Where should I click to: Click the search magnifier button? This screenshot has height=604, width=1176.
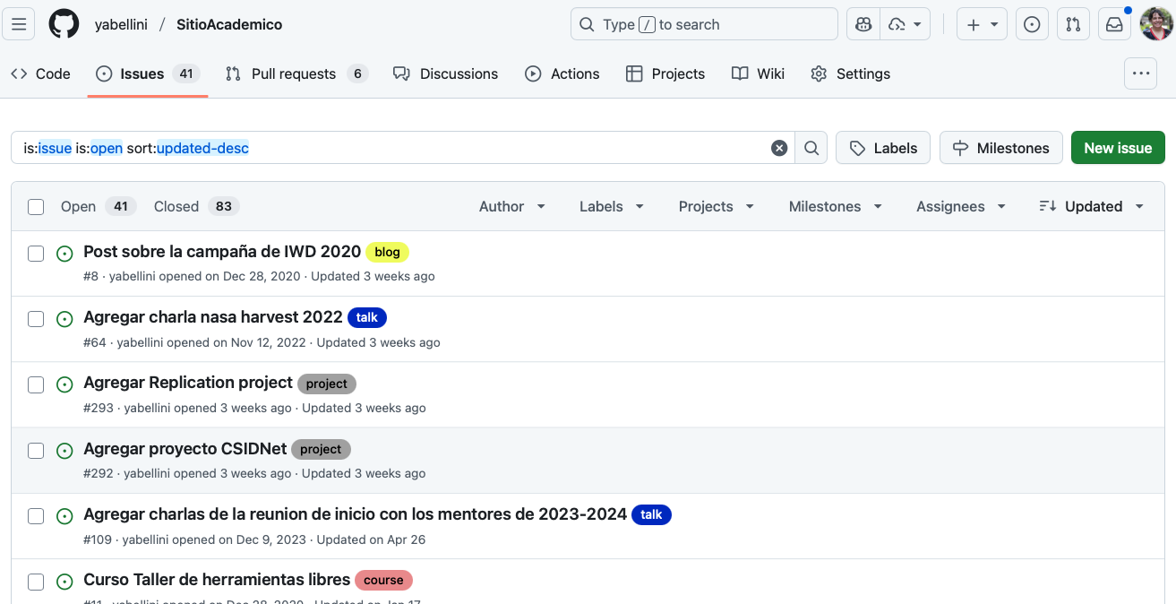811,148
